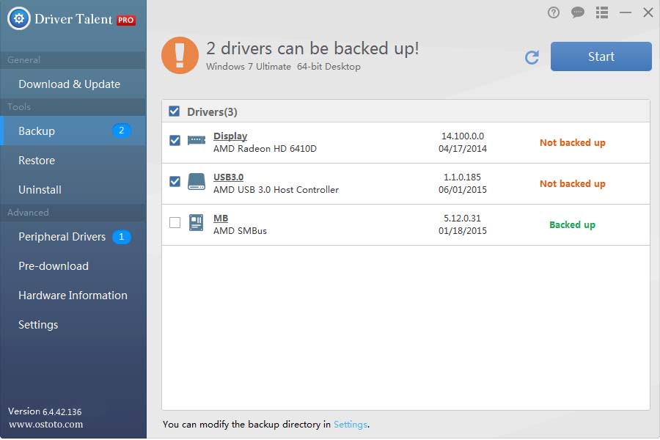The image size is (660, 440).
Task: Click the orange exclamation warning icon
Action: click(180, 55)
